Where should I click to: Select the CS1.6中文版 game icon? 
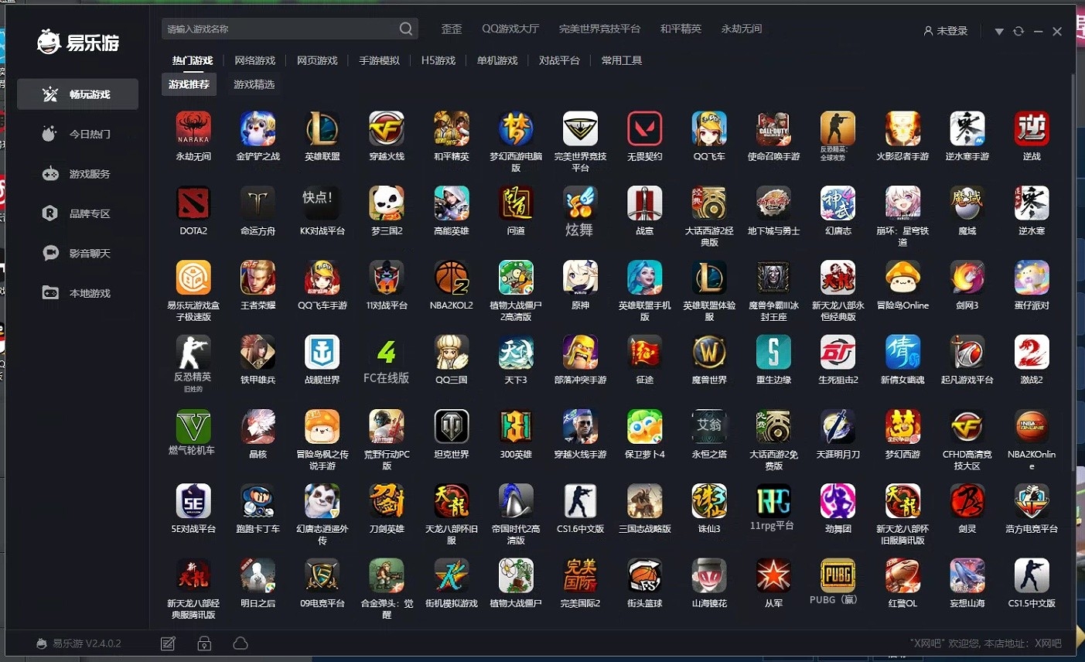580,501
